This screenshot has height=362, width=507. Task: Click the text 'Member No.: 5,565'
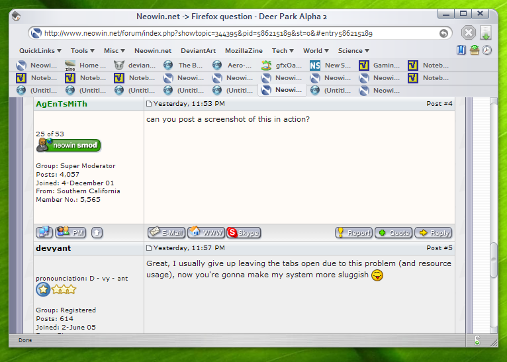(68, 200)
